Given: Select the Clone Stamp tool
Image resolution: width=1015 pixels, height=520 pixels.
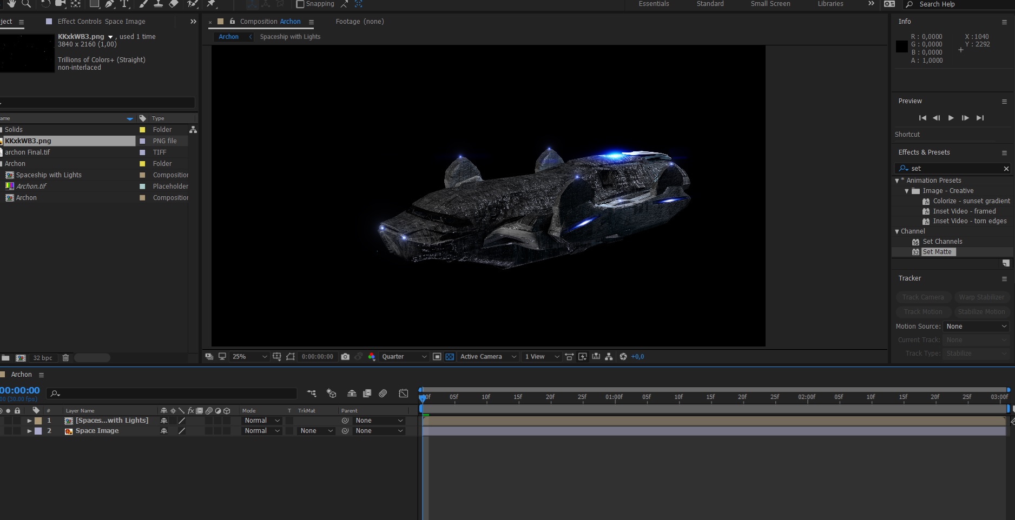Looking at the screenshot, I should pyautogui.click(x=159, y=4).
